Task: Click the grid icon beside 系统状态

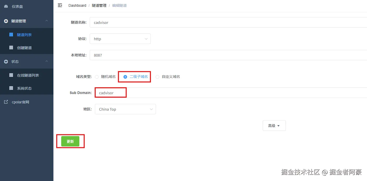Action: pos(11,88)
